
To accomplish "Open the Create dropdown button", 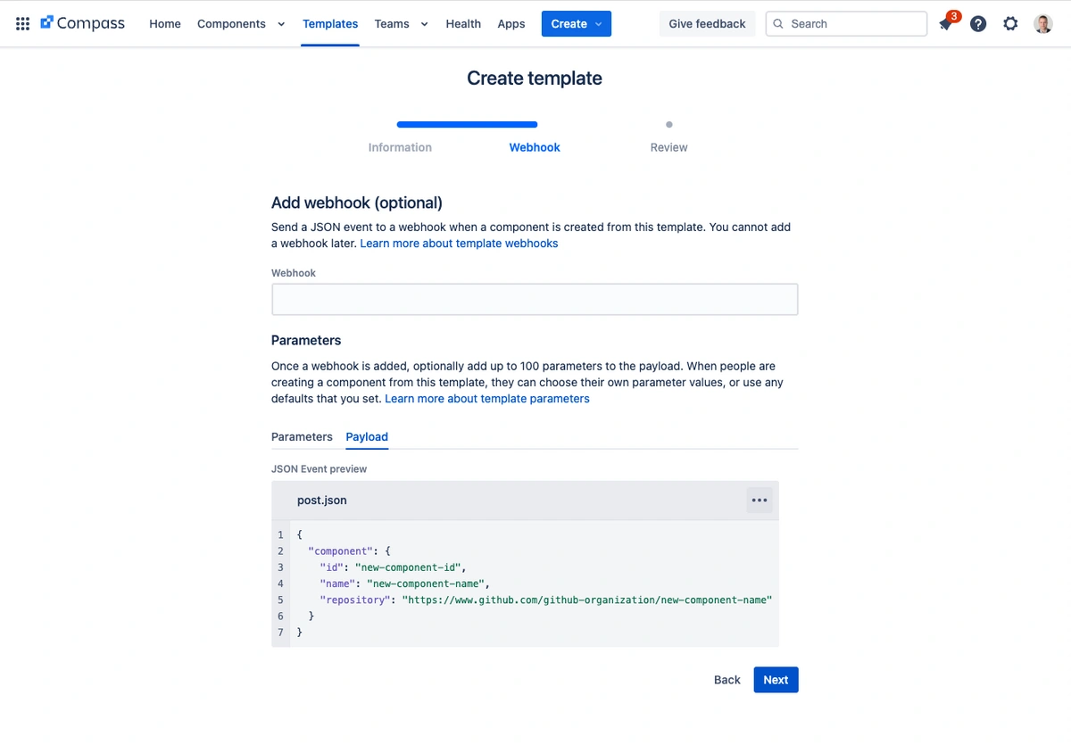I will 576,24.
